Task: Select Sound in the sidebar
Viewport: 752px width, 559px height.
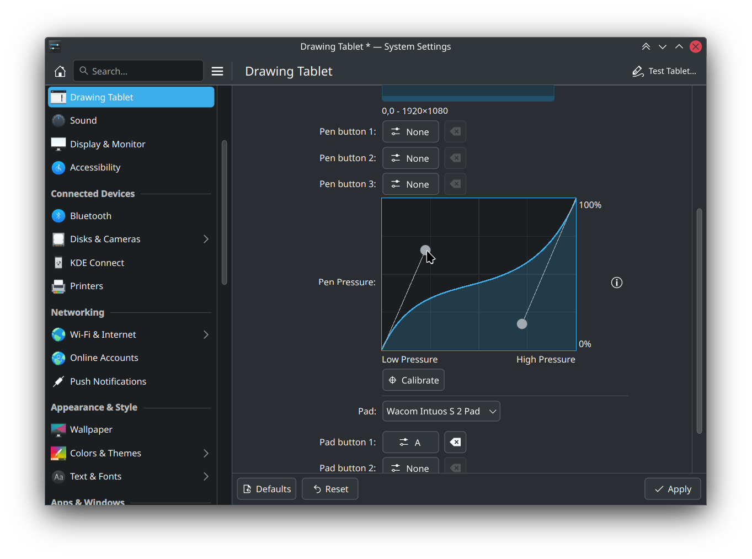Action: [83, 120]
